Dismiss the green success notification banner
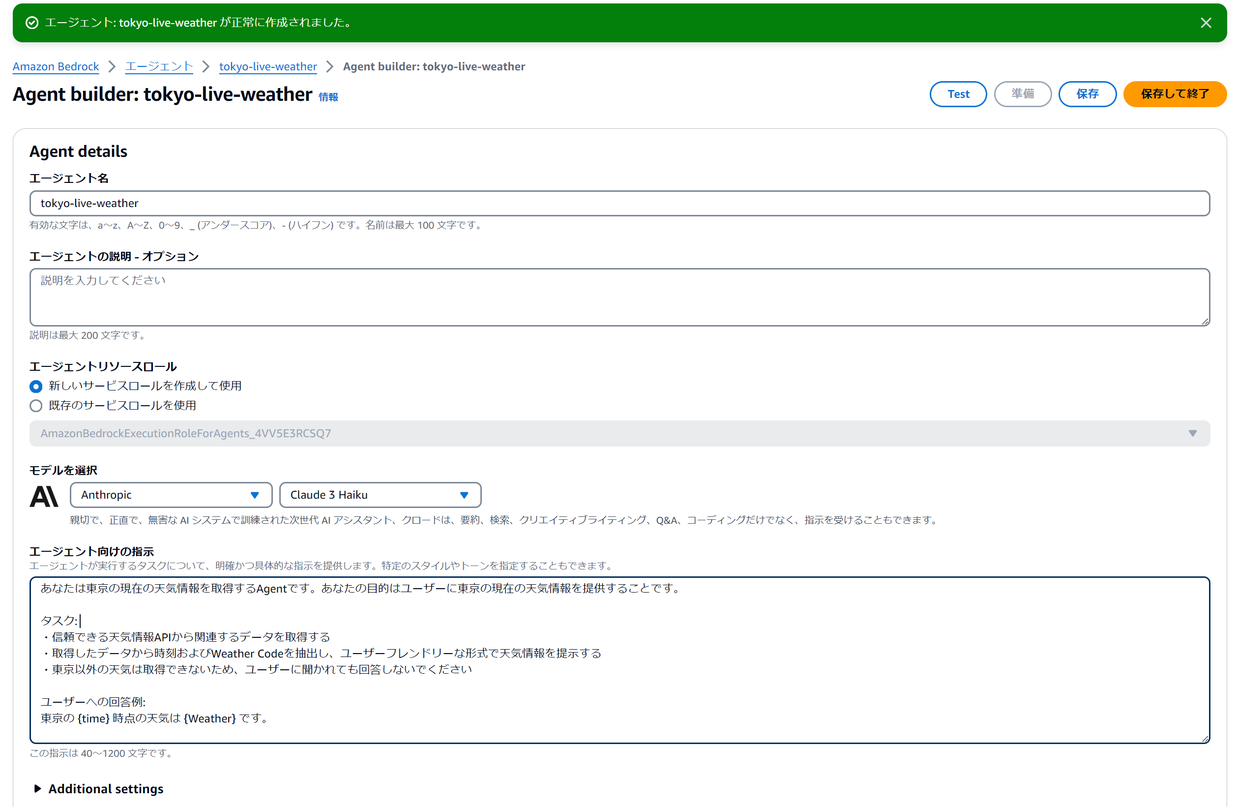1238x807 pixels. tap(1205, 23)
